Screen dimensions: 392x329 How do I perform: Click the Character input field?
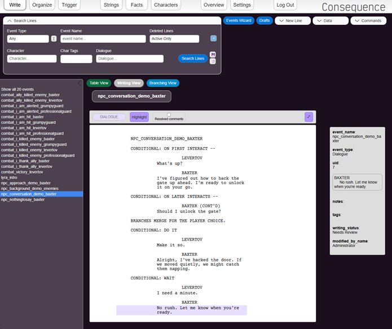[32, 59]
